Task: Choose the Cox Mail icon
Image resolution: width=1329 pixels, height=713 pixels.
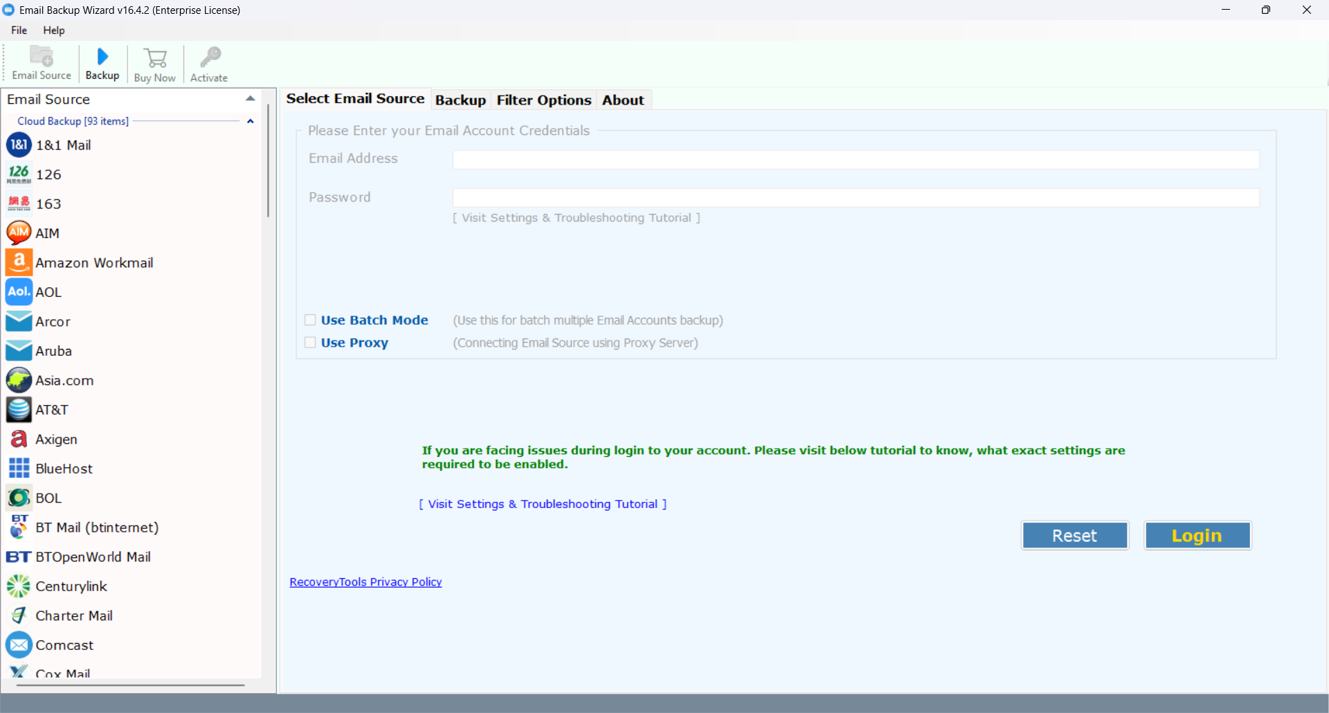Action: (19, 671)
